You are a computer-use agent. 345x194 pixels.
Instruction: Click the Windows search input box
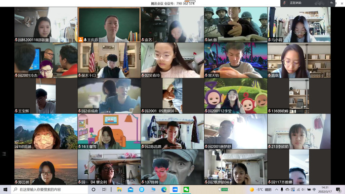(49, 190)
